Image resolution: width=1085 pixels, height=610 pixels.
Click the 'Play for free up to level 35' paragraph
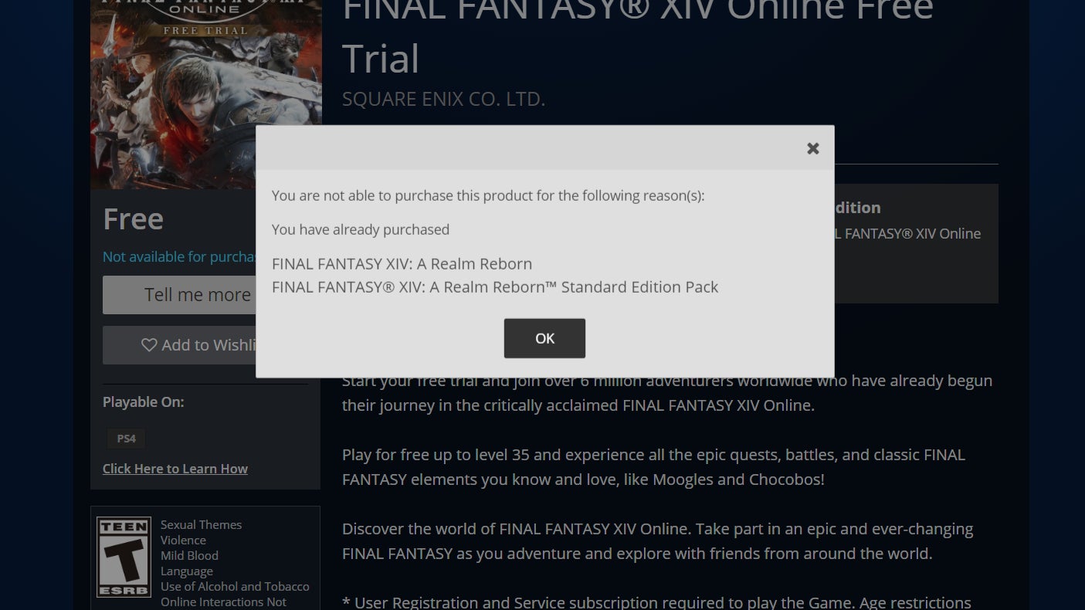(653, 466)
